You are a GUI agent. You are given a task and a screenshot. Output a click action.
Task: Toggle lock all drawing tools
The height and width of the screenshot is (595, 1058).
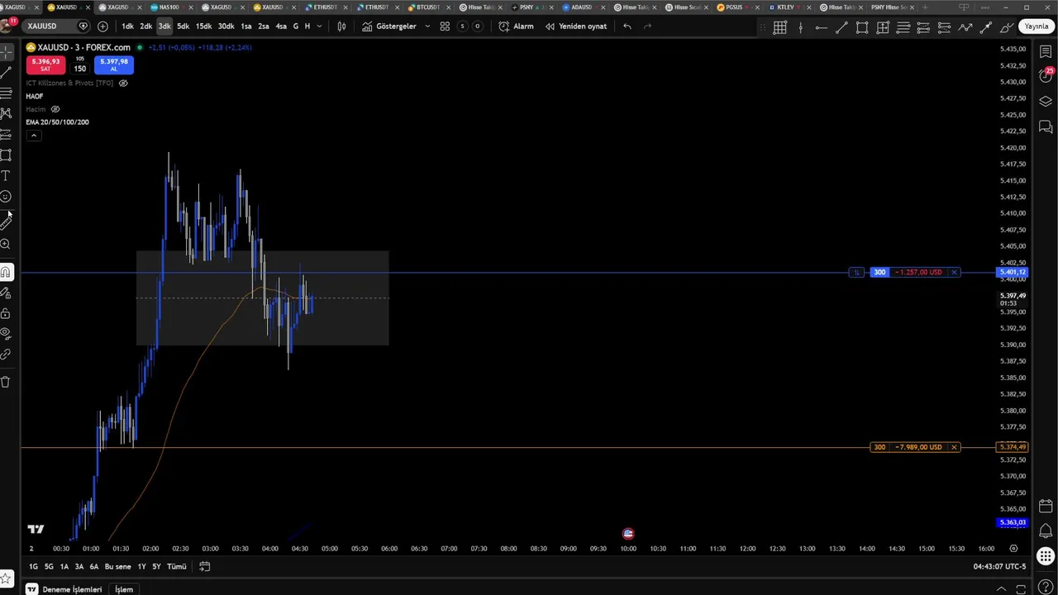click(6, 313)
